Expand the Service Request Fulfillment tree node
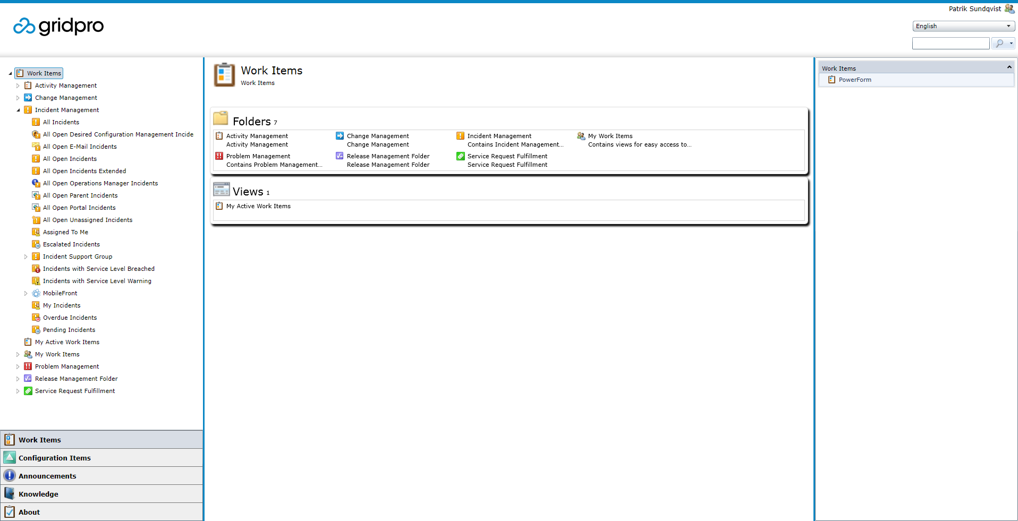Screen dimensions: 1018x521 click(18, 391)
